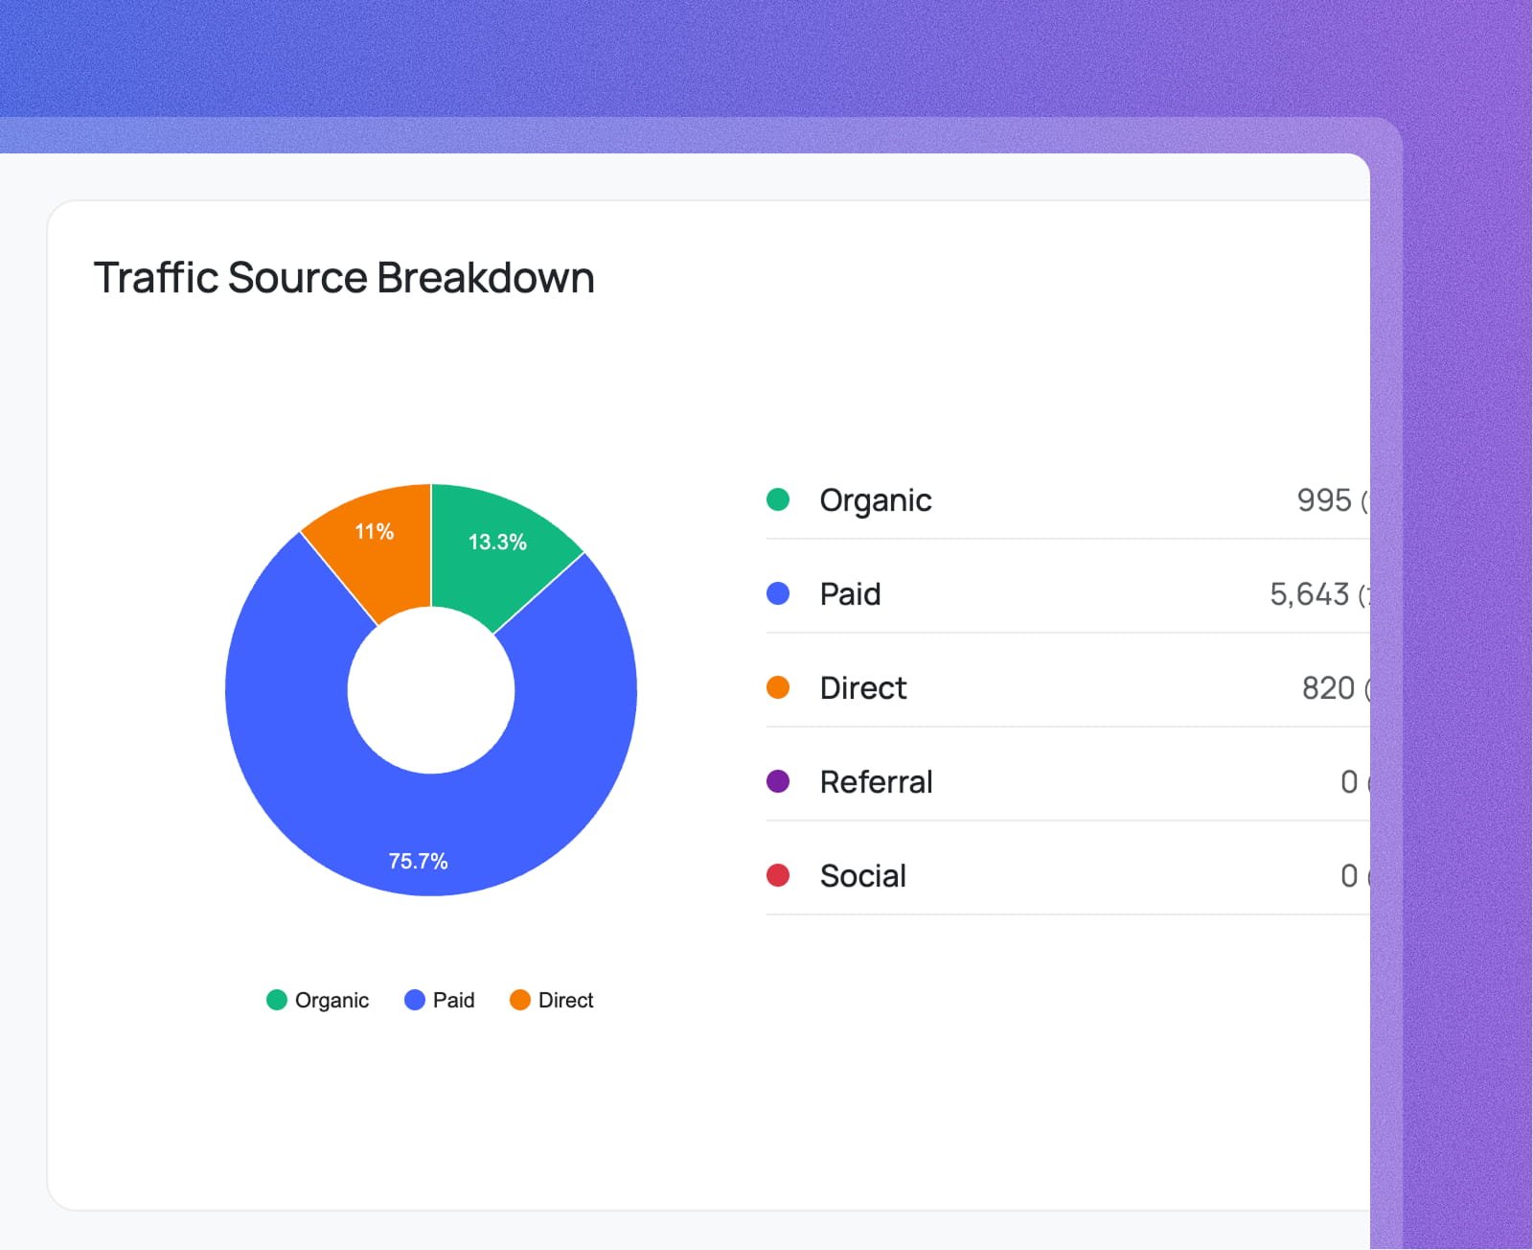
Task: Click the Paid row value 5,643
Action: click(1309, 594)
